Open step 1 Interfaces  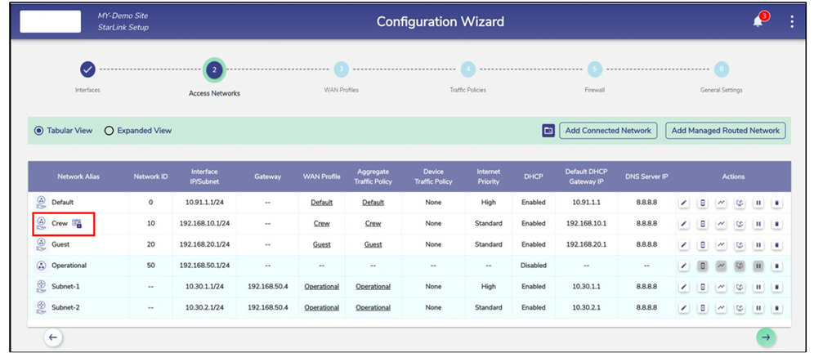pyautogui.click(x=87, y=70)
